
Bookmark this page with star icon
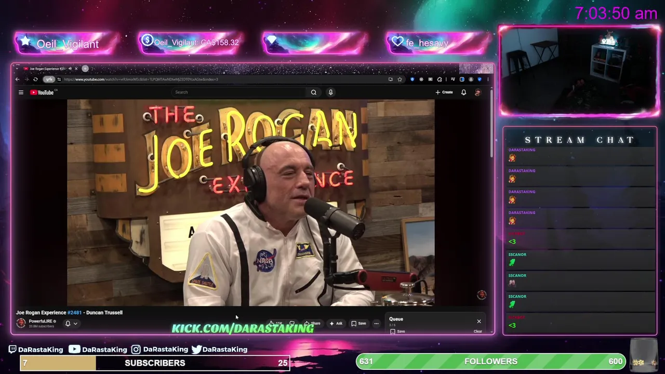point(400,79)
